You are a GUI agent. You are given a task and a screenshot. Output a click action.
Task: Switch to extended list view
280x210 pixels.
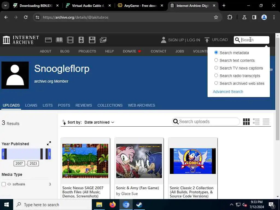(x=256, y=122)
